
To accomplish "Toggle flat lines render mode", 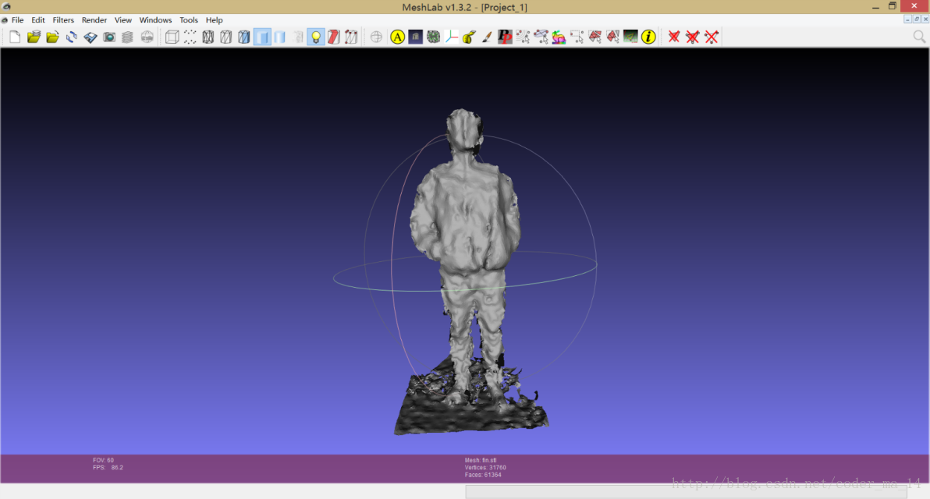I will (243, 37).
